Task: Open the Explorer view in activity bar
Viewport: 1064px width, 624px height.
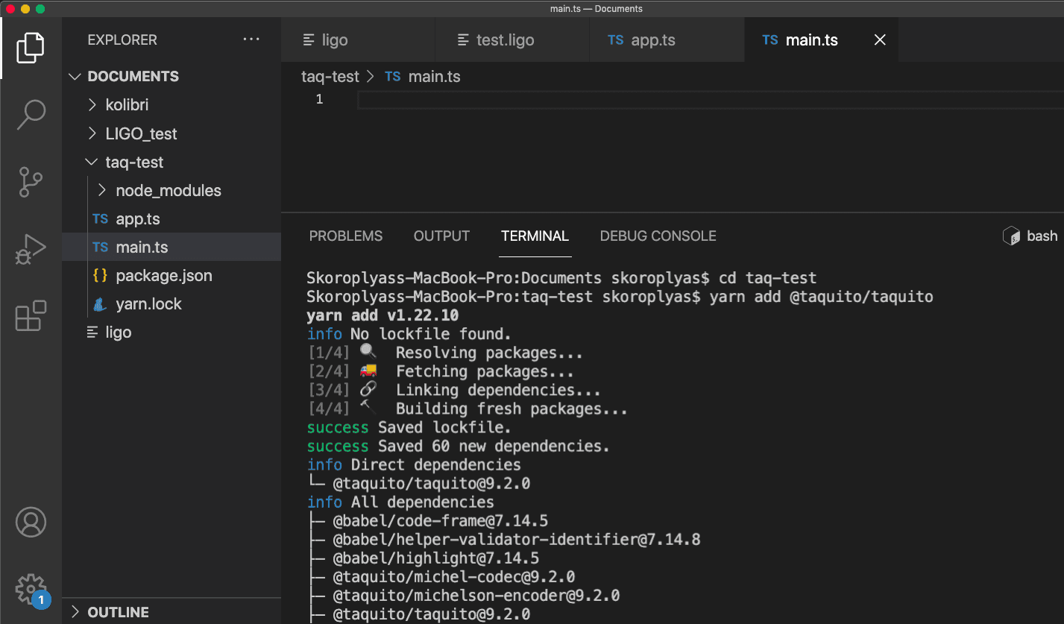Action: 31,48
